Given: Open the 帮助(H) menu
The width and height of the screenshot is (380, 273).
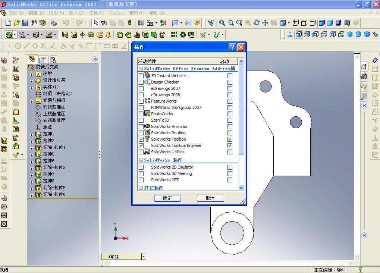Looking at the screenshot, I should [157, 13].
